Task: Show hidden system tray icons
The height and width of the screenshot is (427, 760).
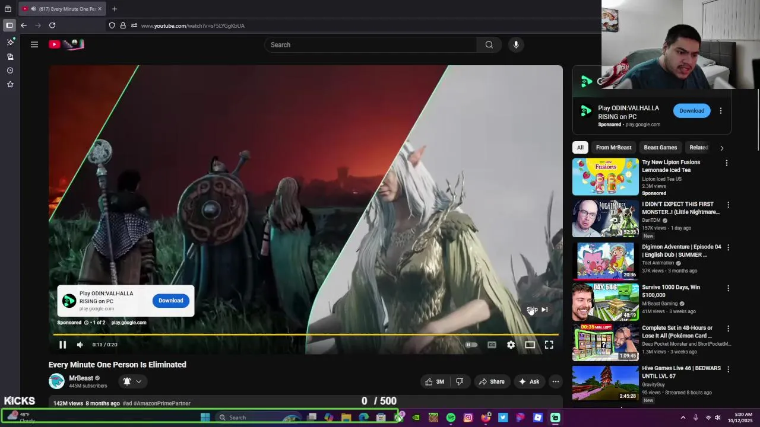Action: [x=683, y=418]
